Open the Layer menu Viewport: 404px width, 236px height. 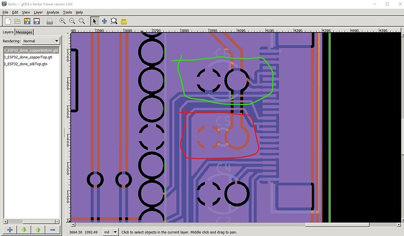tap(38, 12)
